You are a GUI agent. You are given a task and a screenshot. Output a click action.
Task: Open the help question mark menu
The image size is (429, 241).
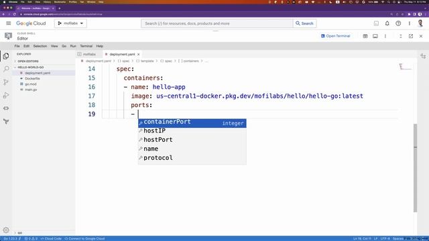click(398, 23)
